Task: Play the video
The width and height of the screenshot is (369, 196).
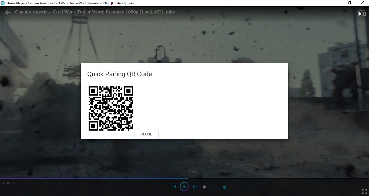Action: (185, 187)
